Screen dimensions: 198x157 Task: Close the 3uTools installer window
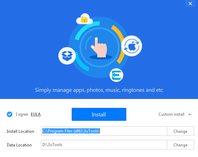(190, 3)
